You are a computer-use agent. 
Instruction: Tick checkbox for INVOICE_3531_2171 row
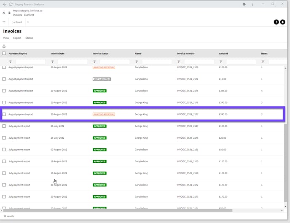click(x=4, y=79)
